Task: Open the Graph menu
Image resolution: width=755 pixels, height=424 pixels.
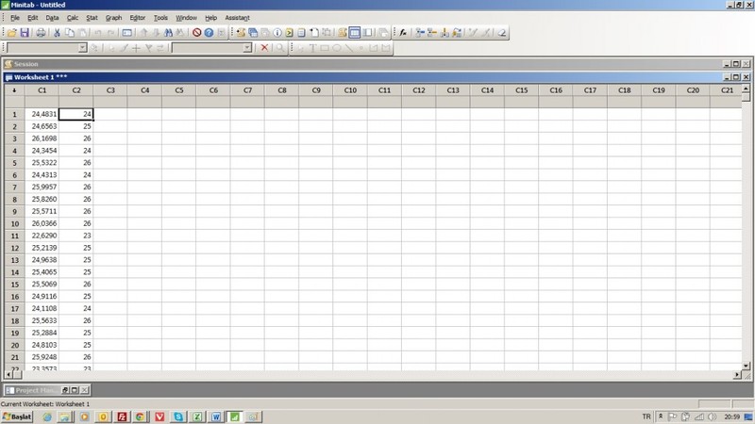Action: point(113,18)
